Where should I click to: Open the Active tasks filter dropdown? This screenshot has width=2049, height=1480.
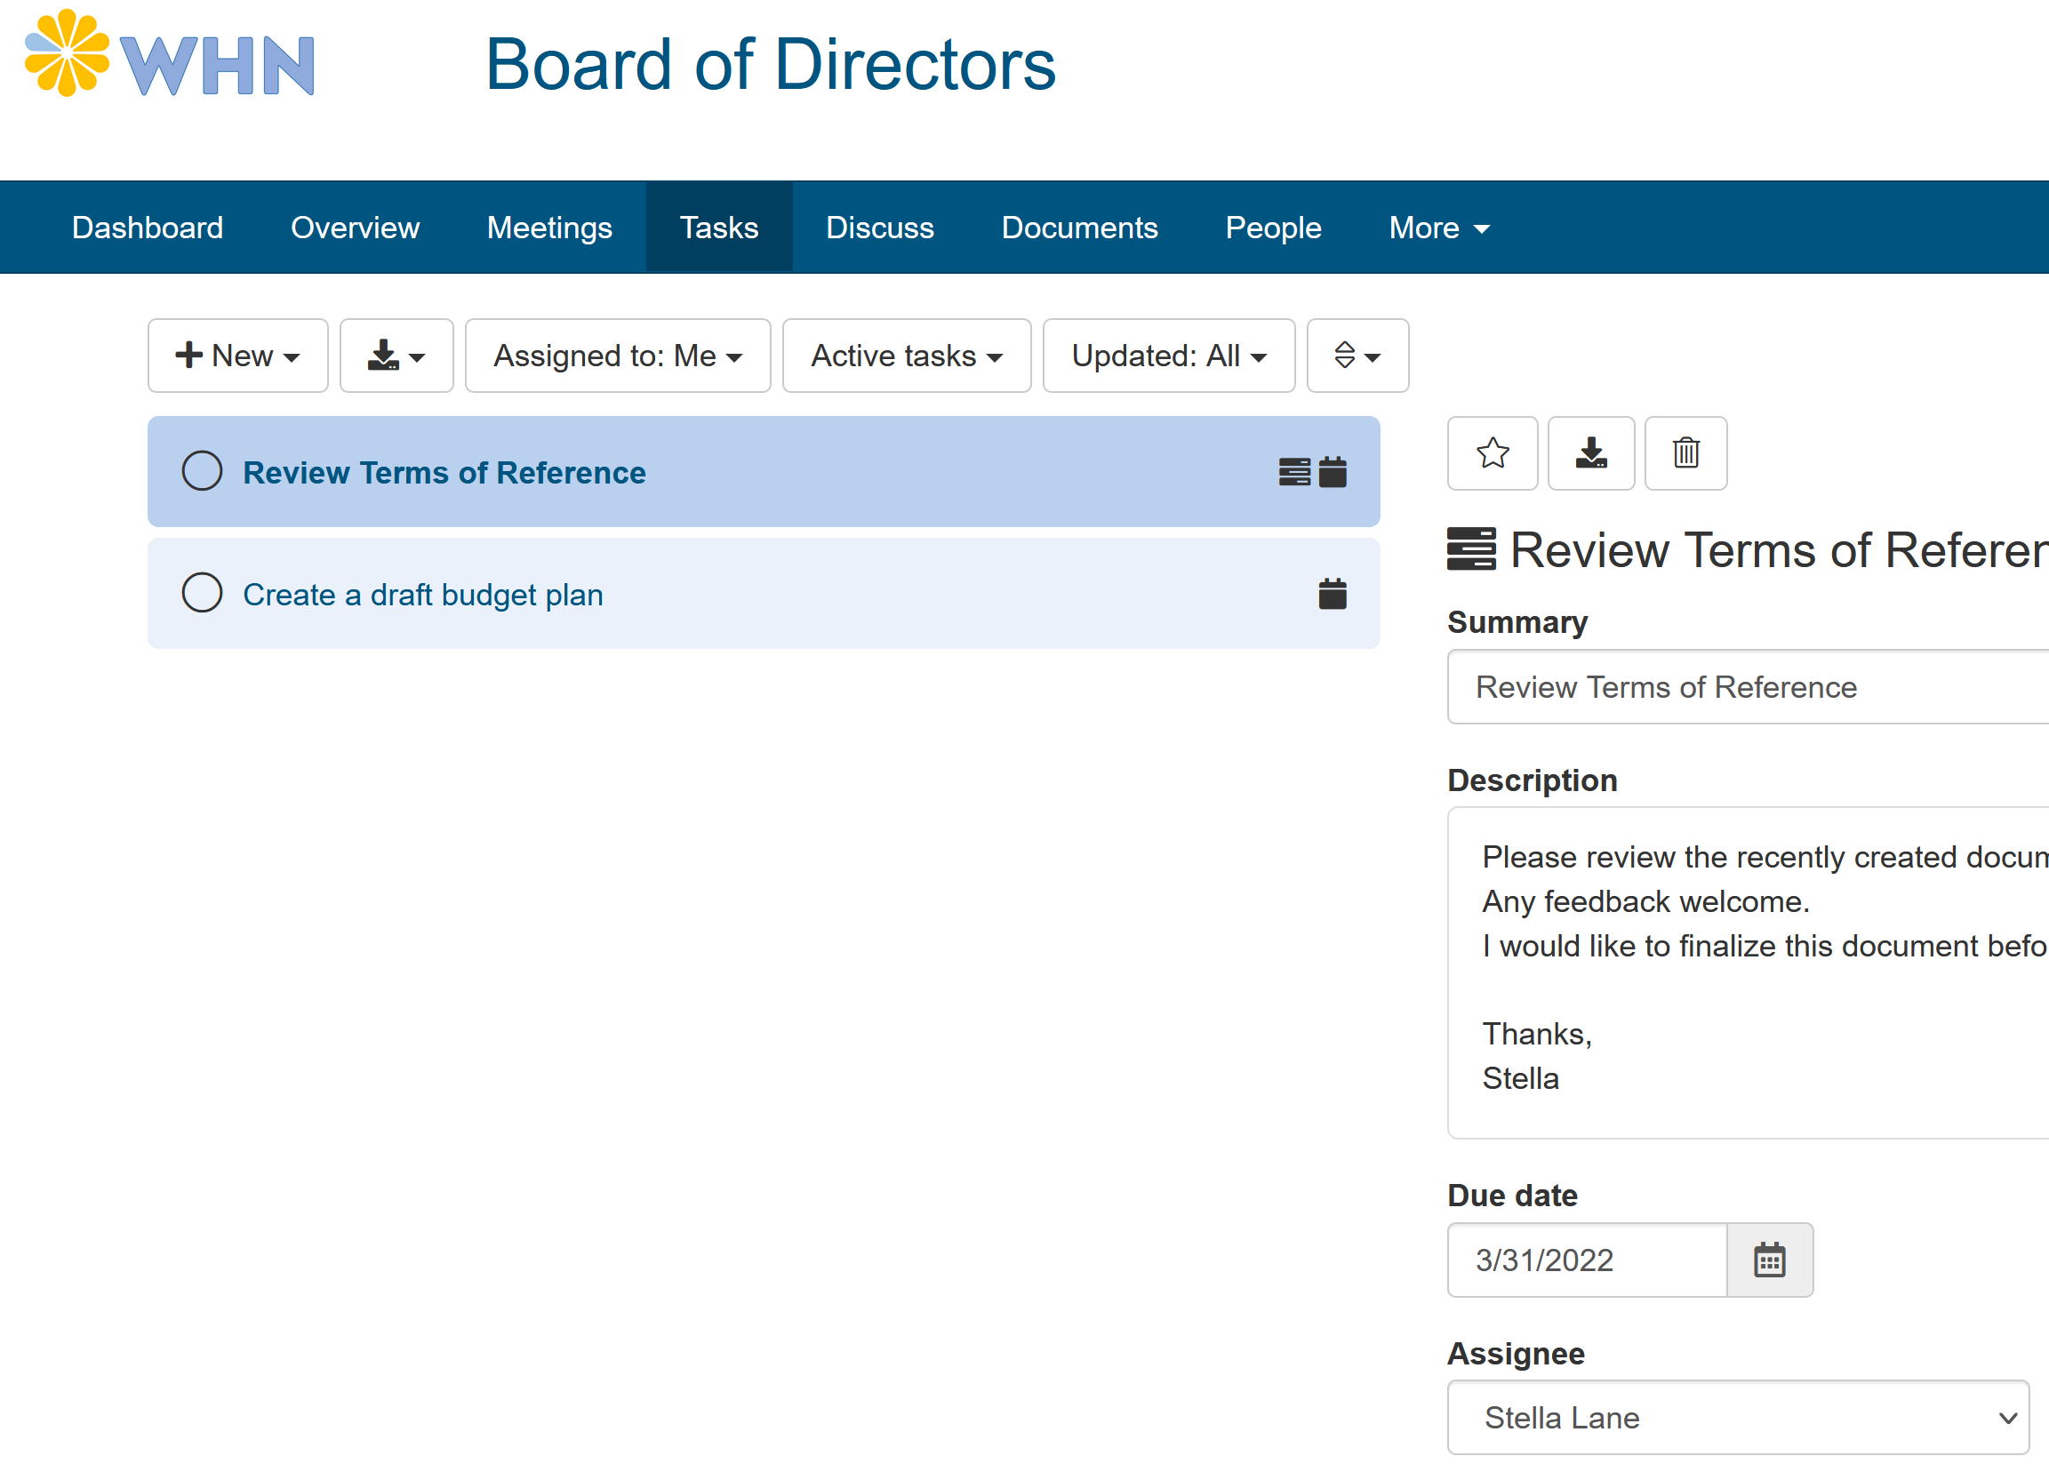[905, 355]
